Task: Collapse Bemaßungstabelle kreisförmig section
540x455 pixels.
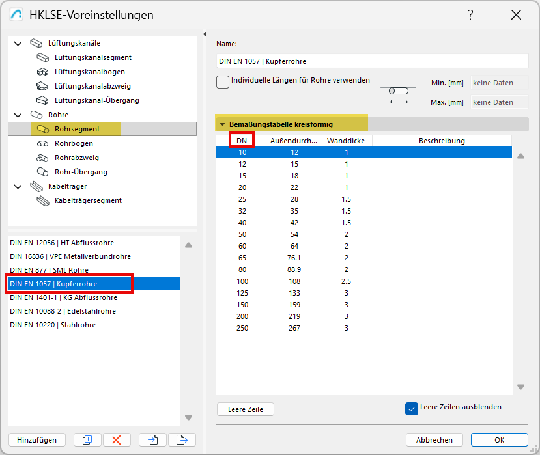Action: click(x=223, y=124)
